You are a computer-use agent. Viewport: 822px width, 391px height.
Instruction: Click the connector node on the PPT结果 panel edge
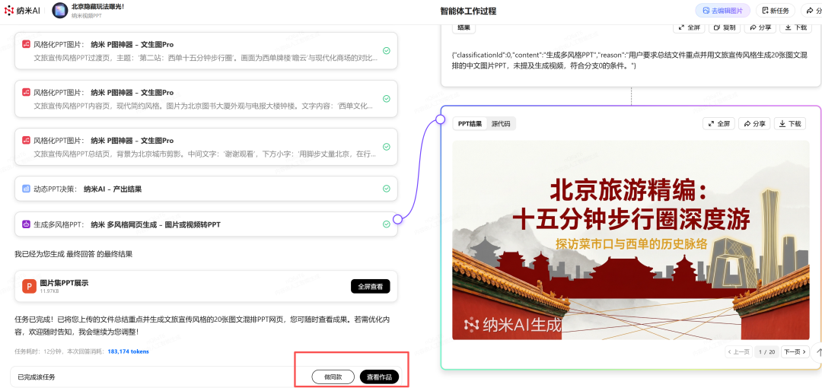(x=441, y=120)
